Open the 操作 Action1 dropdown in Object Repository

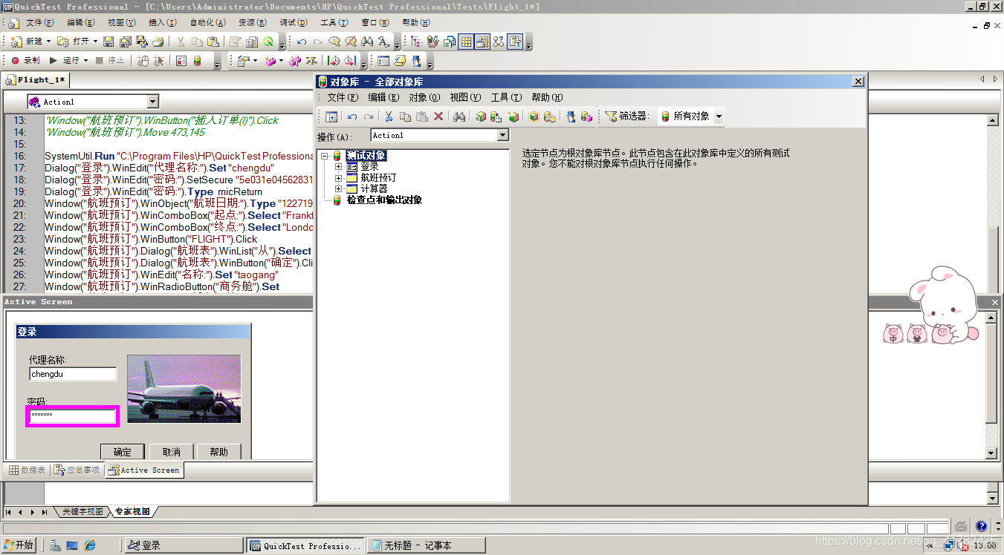point(503,135)
